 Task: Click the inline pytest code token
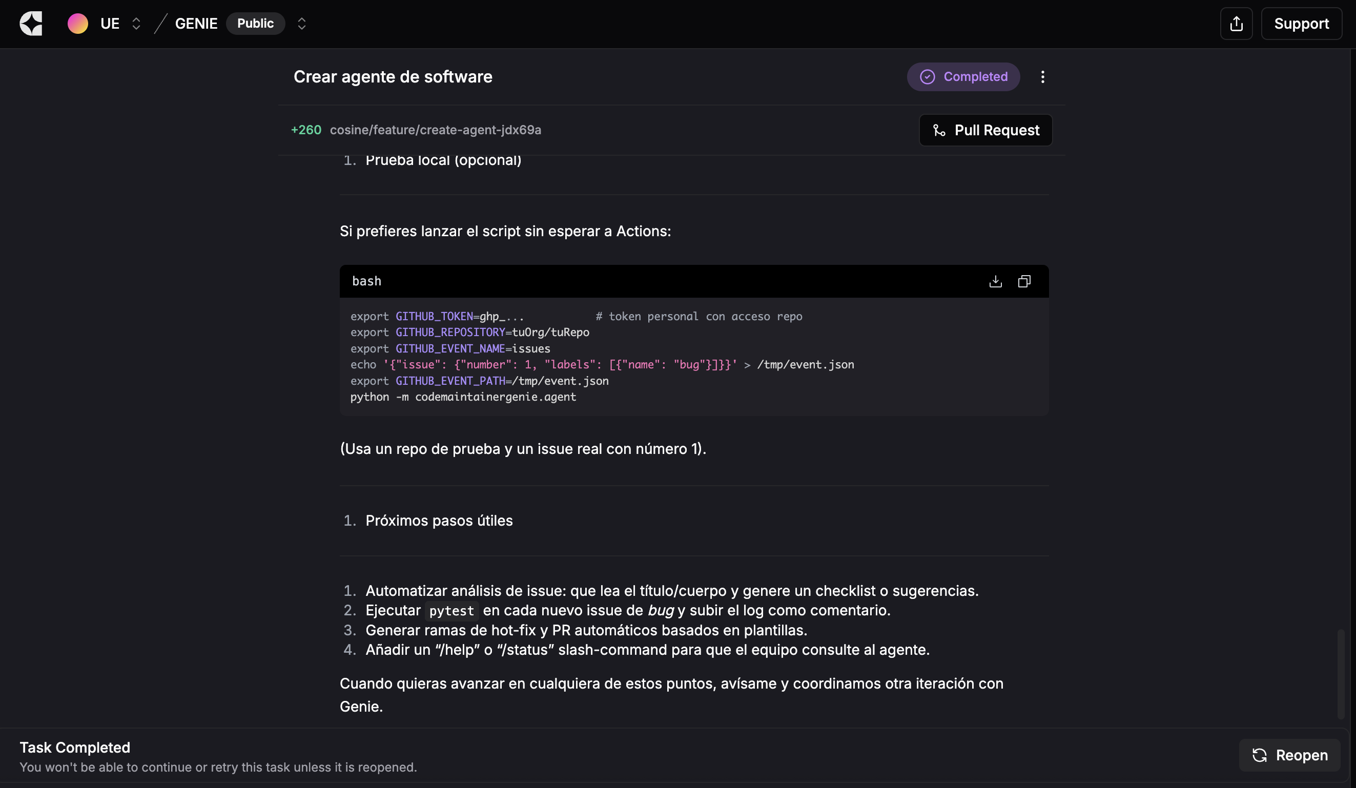pos(451,611)
